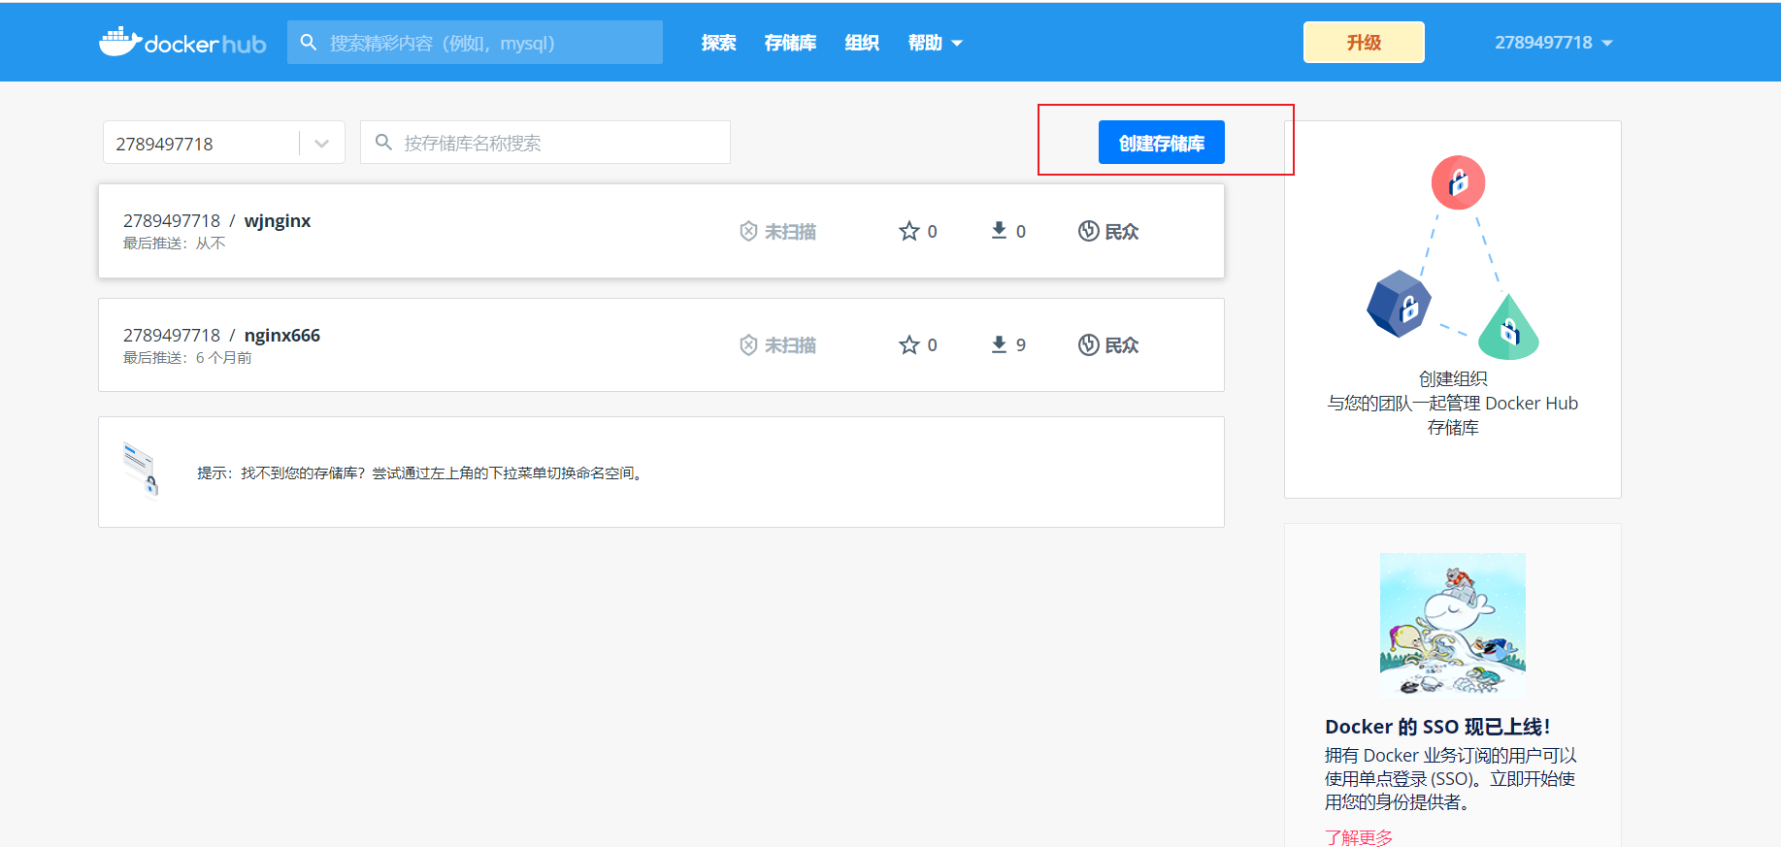Click the magnifier icon in the repository name search
This screenshot has height=847, width=1781.
(x=383, y=143)
